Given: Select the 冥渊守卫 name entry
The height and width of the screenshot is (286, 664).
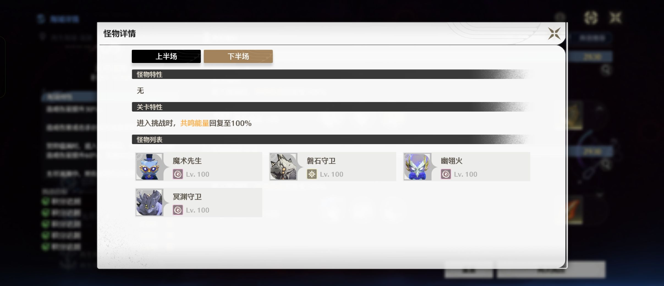Looking at the screenshot, I should point(187,197).
